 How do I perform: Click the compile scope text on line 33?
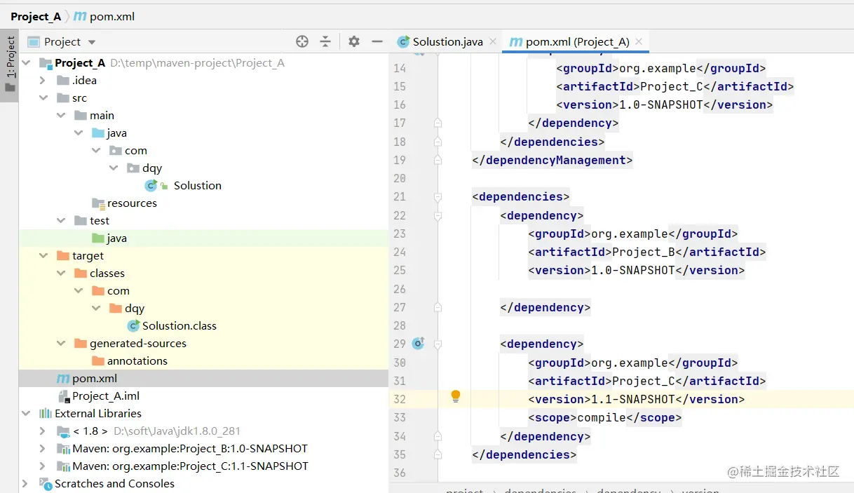click(602, 417)
